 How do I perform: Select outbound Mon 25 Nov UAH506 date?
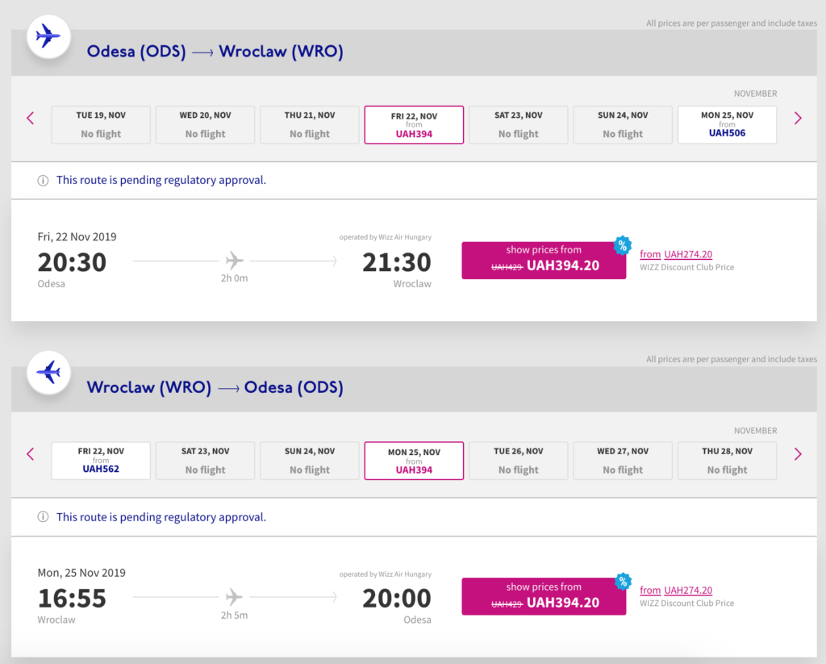(727, 125)
